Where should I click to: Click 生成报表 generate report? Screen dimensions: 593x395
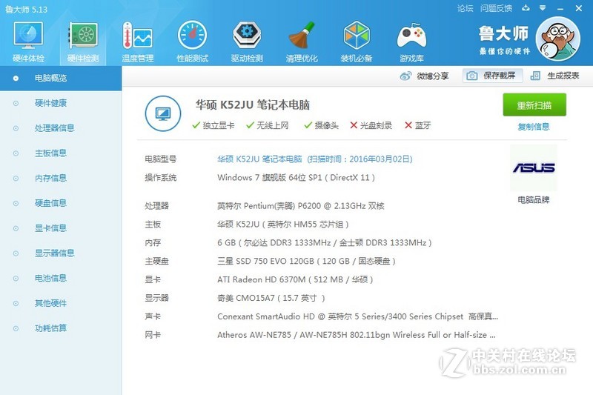click(x=554, y=76)
